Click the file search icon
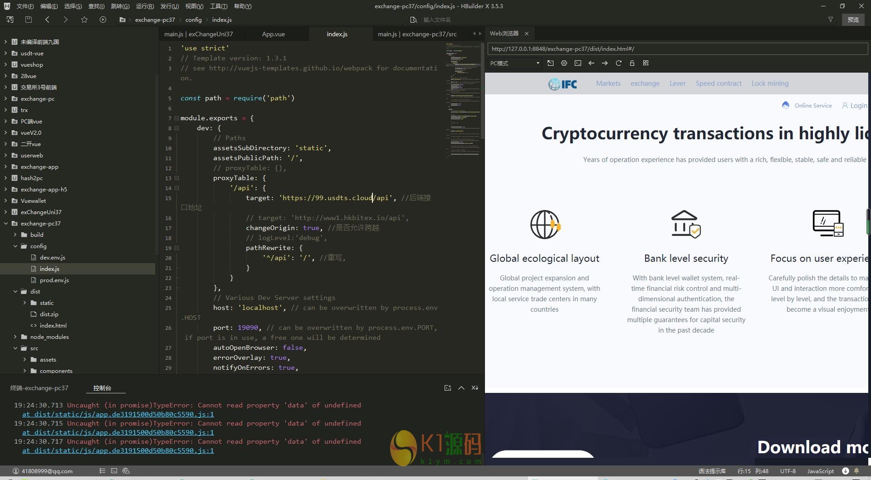871x480 pixels. (413, 20)
